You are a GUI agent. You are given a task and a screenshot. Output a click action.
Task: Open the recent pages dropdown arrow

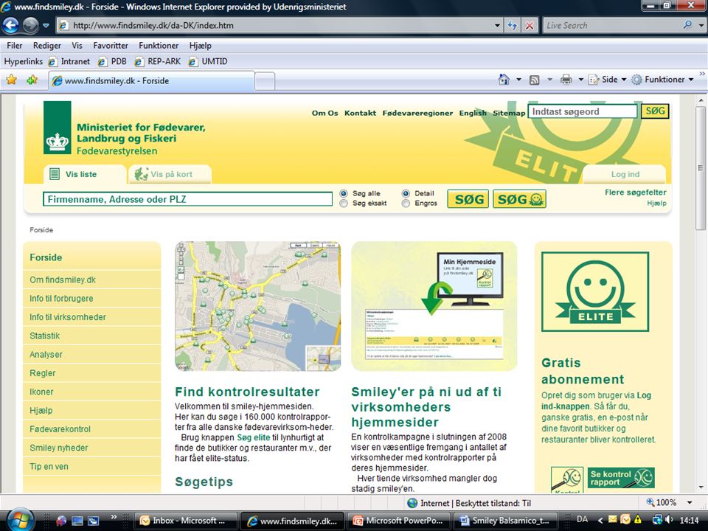(46, 25)
